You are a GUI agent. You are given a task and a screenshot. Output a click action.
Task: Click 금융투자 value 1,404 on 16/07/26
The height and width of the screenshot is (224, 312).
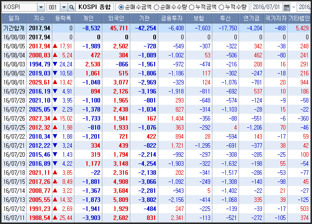[177, 119]
